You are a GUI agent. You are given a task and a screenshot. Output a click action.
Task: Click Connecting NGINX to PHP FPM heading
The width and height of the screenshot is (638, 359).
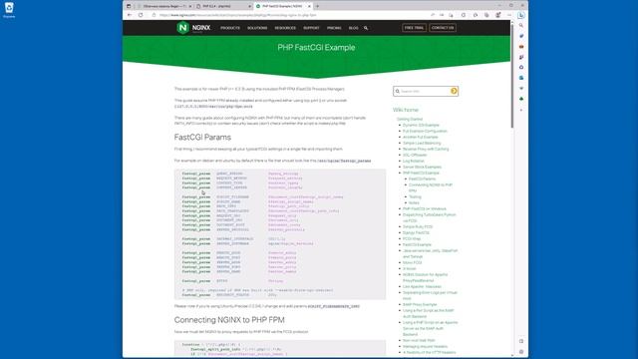229,320
